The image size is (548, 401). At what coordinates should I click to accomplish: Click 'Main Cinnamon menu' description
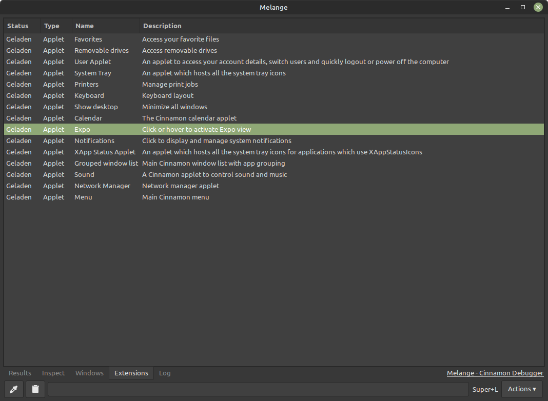pos(175,197)
